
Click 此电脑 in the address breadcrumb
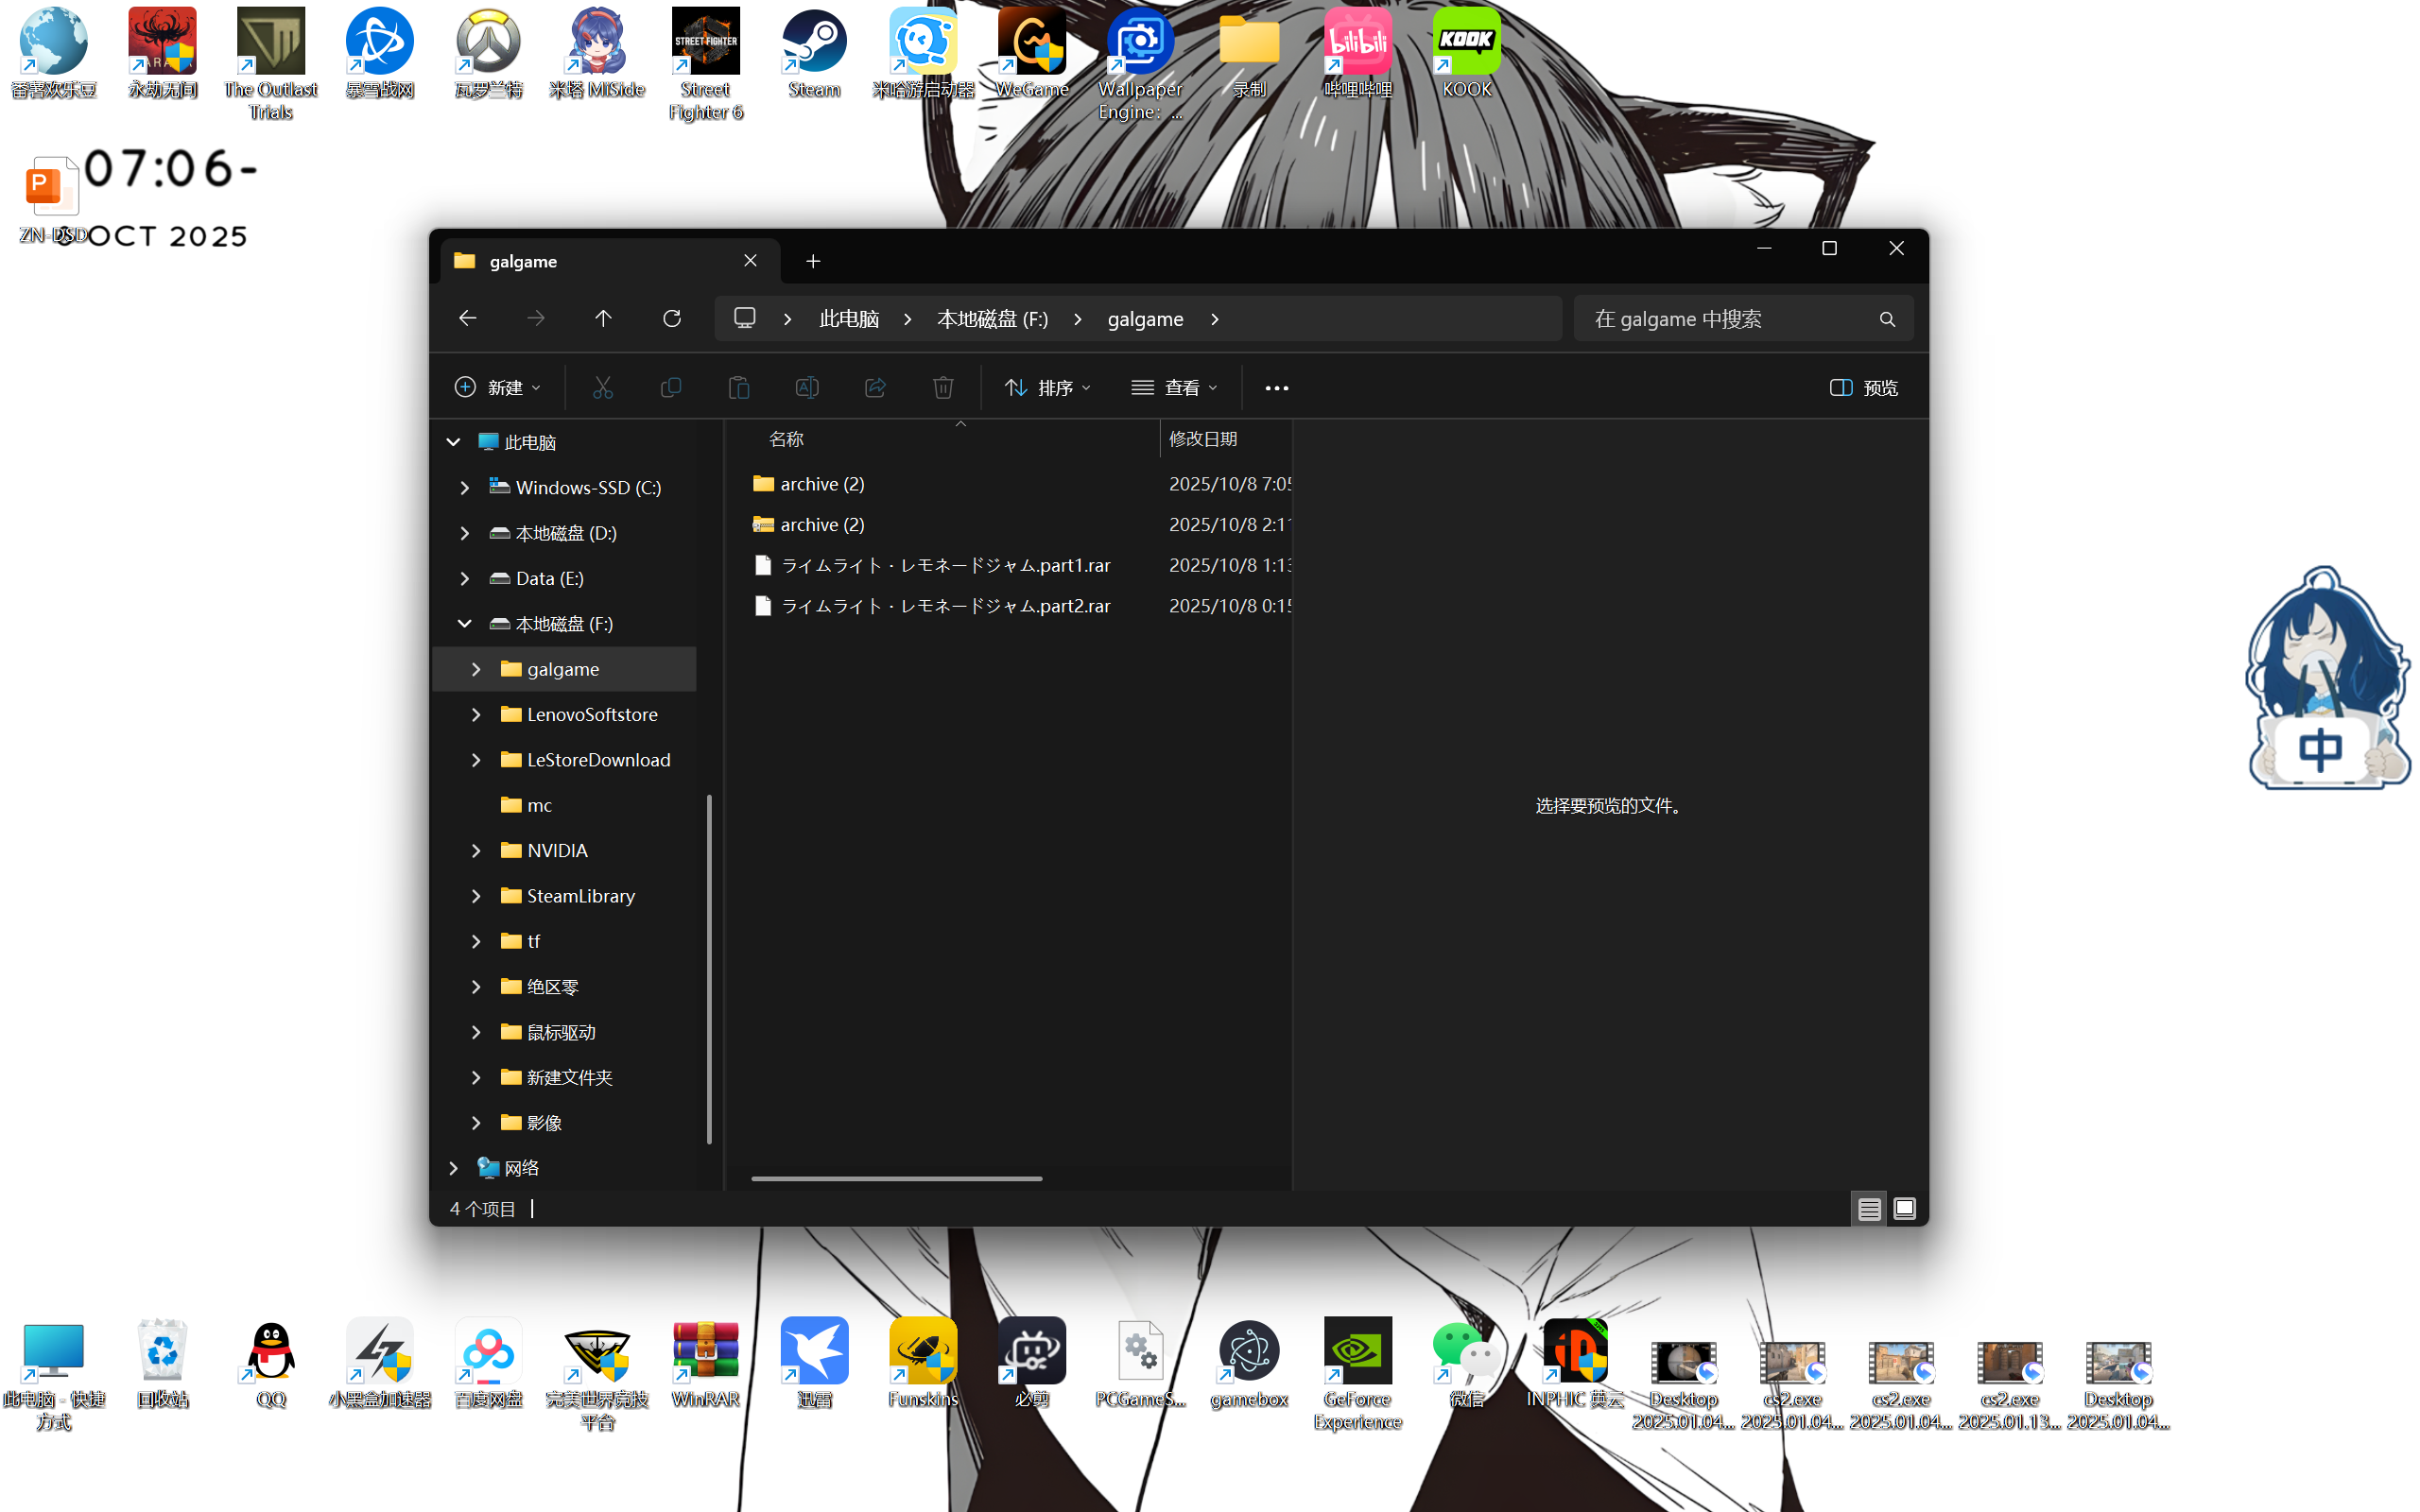click(849, 318)
